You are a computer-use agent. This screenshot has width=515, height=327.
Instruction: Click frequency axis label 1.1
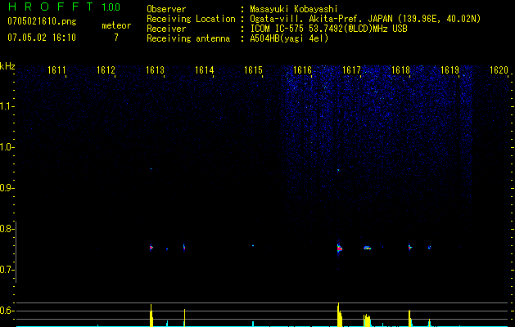coord(7,106)
